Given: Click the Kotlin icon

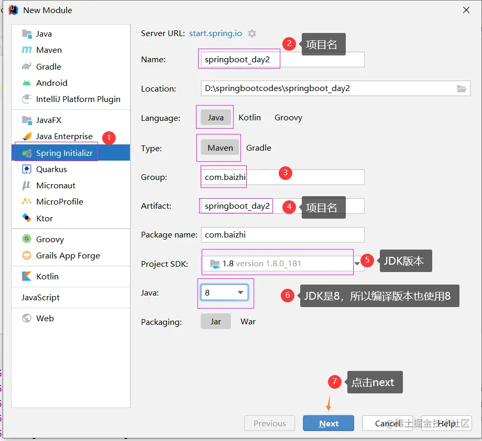Looking at the screenshot, I should pyautogui.click(x=27, y=276).
